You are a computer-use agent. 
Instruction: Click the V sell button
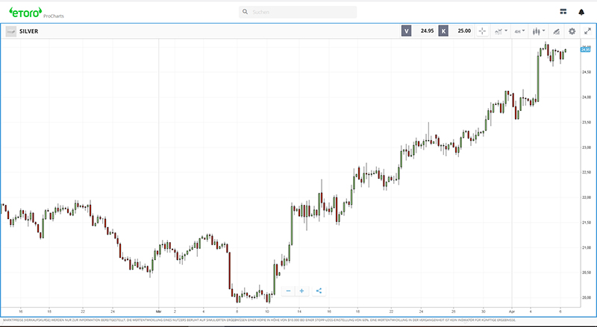click(x=406, y=31)
